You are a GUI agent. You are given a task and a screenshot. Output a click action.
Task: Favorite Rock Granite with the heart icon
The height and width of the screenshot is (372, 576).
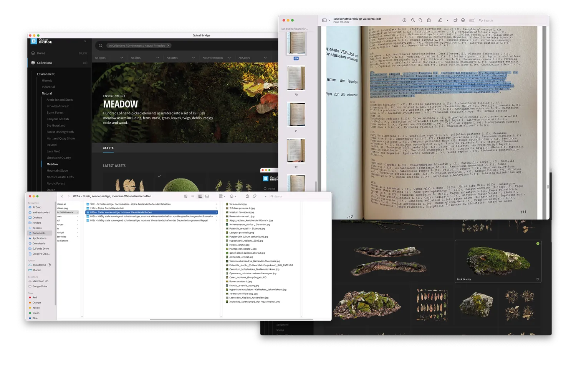tap(538, 279)
